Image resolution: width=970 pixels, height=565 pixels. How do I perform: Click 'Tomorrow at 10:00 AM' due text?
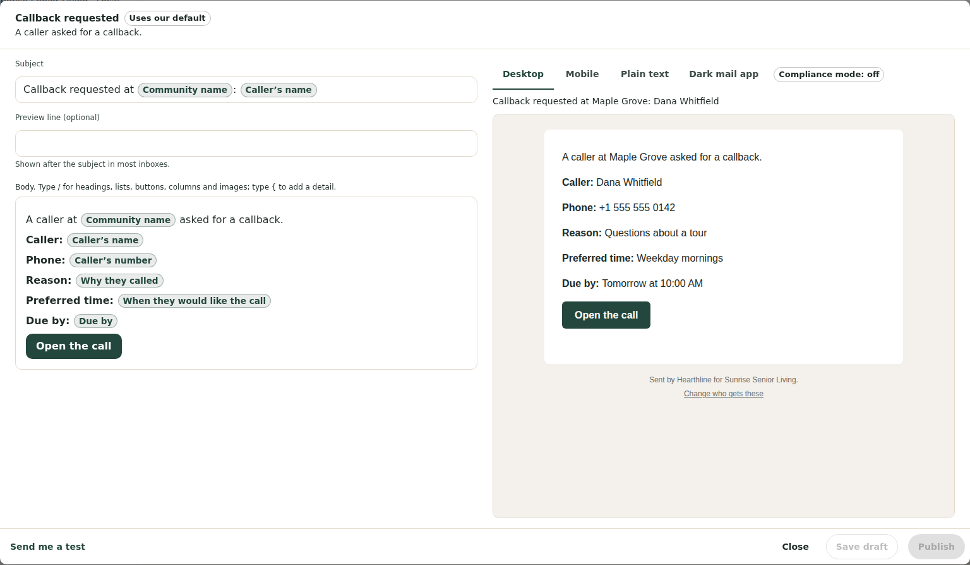tap(652, 283)
